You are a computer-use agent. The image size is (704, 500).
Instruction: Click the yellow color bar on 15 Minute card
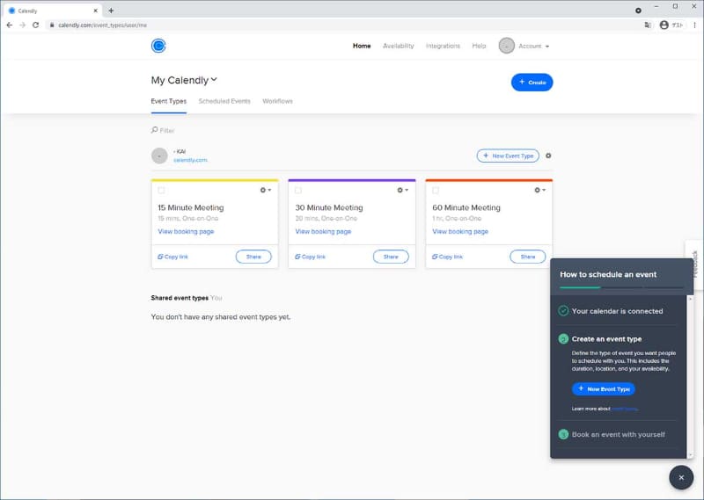pyautogui.click(x=215, y=180)
